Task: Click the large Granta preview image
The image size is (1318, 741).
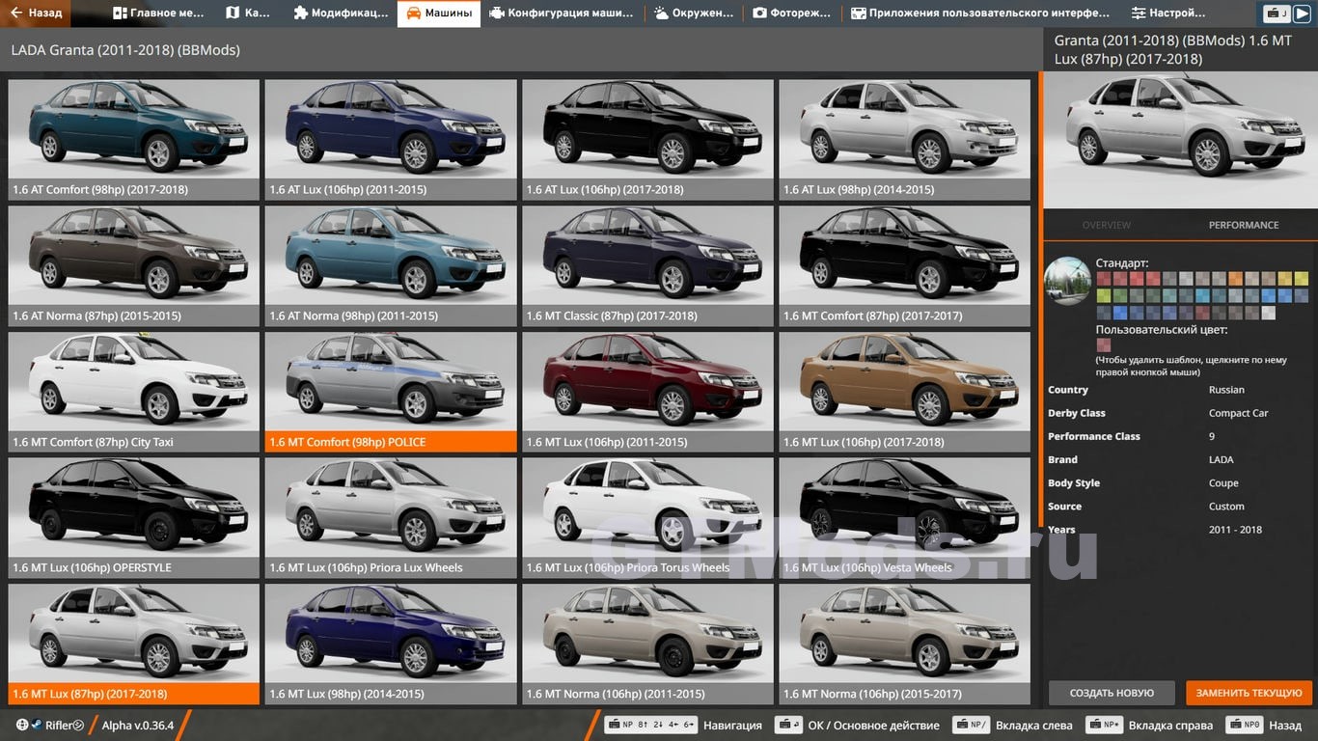Action: point(1179,140)
